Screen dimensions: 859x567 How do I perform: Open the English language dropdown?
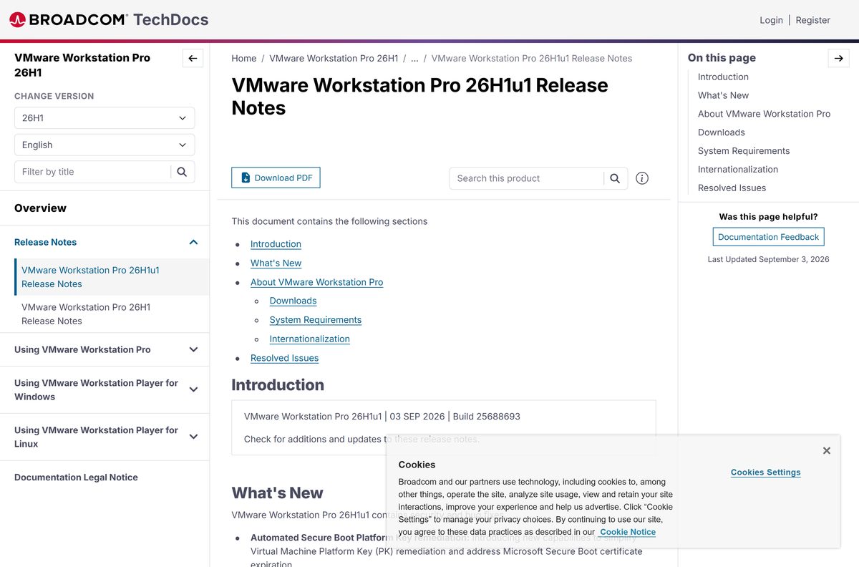105,145
